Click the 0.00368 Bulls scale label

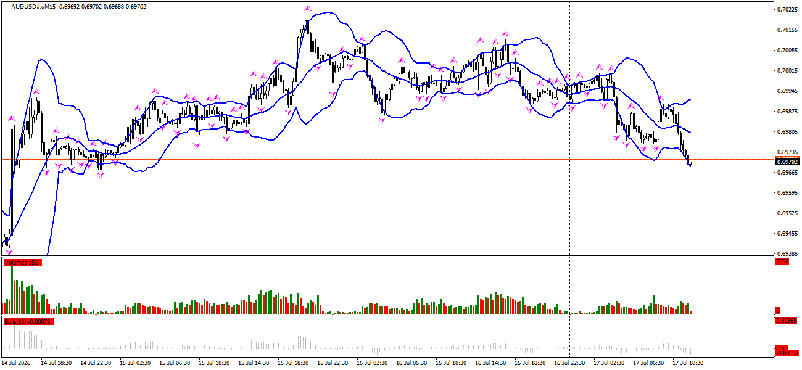tap(787, 321)
